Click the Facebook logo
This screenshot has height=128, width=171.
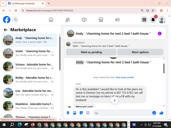tap(6, 19)
